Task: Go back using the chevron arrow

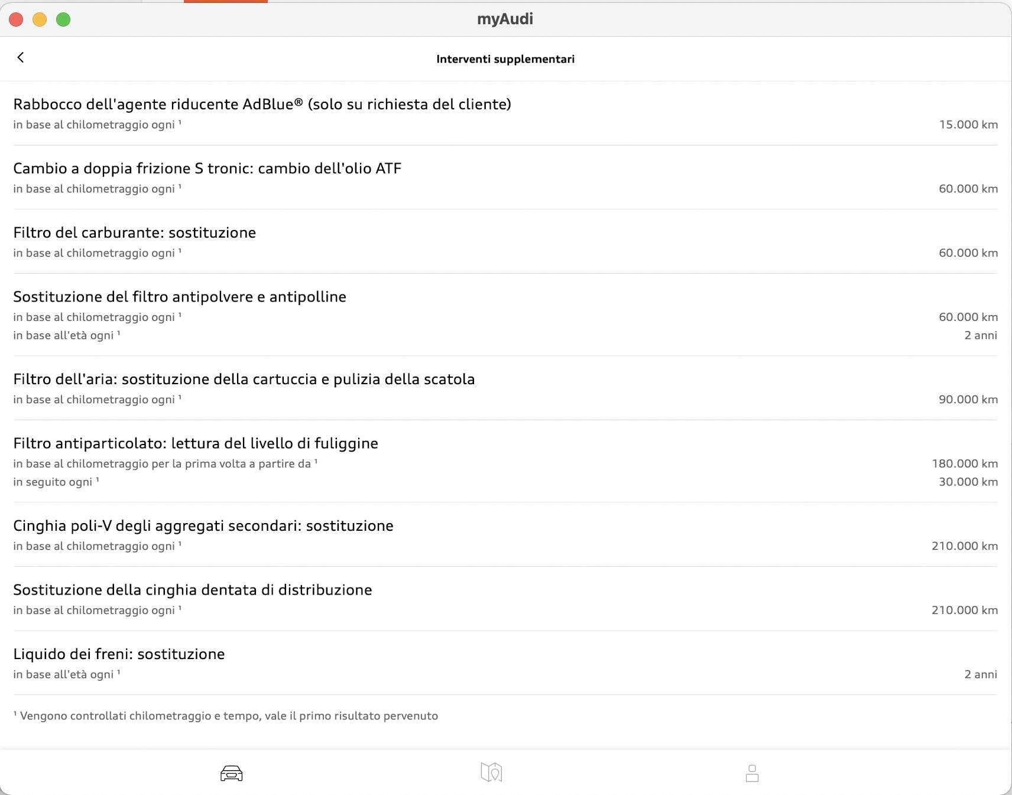Action: point(21,57)
